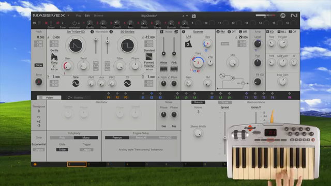The image size is (331, 186).
Task: Select the LP2 filter type icon
Action: 188,44
